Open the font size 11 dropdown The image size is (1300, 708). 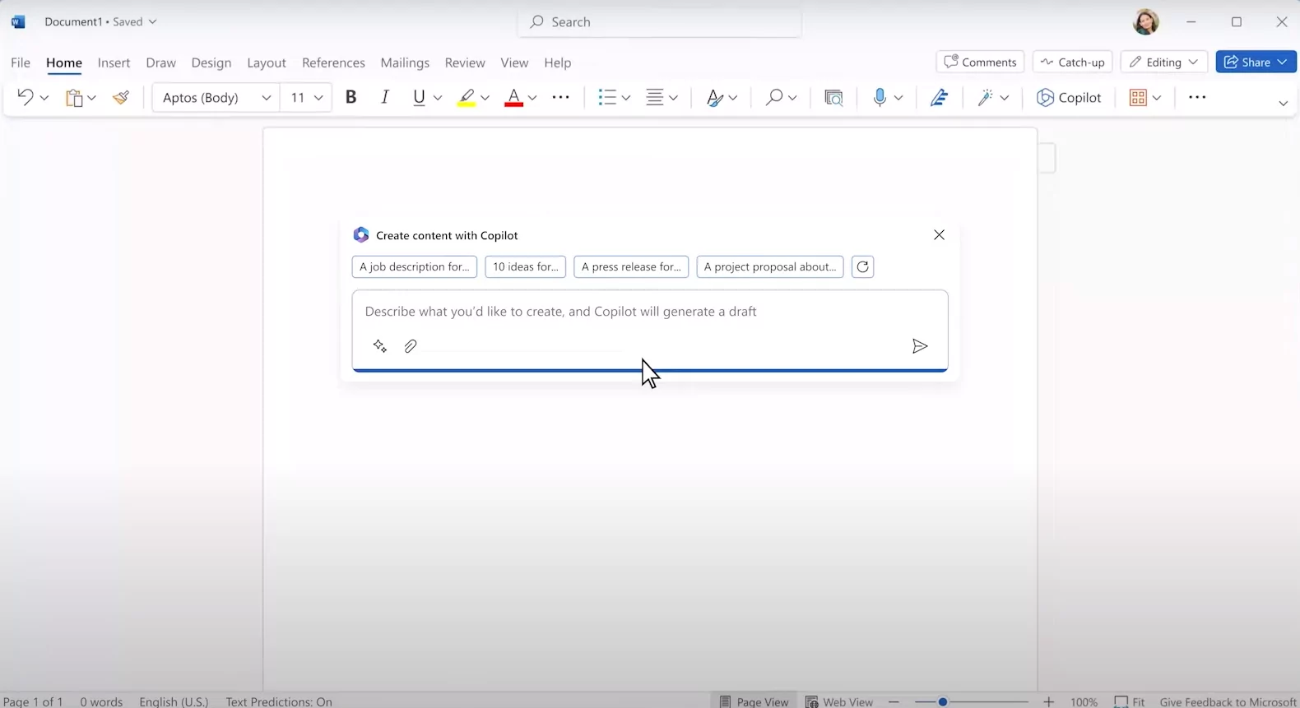coord(306,97)
